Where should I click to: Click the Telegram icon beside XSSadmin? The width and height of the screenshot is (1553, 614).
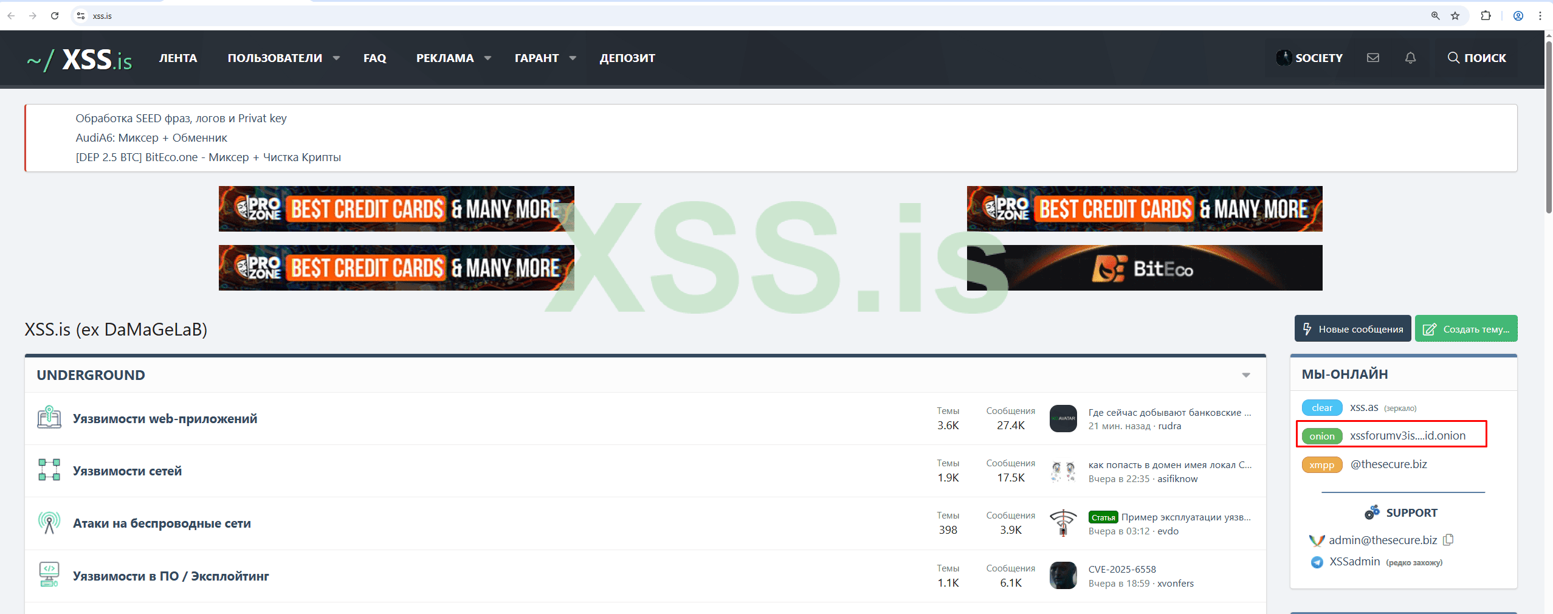(x=1317, y=562)
